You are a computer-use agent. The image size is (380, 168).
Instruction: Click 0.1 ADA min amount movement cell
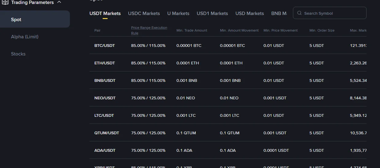228,150
